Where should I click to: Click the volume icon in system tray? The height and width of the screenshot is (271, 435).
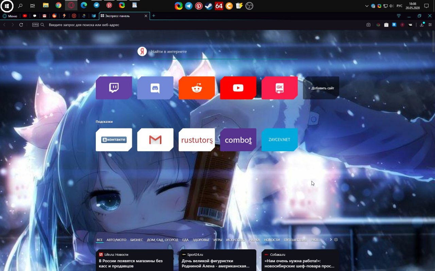391,6
